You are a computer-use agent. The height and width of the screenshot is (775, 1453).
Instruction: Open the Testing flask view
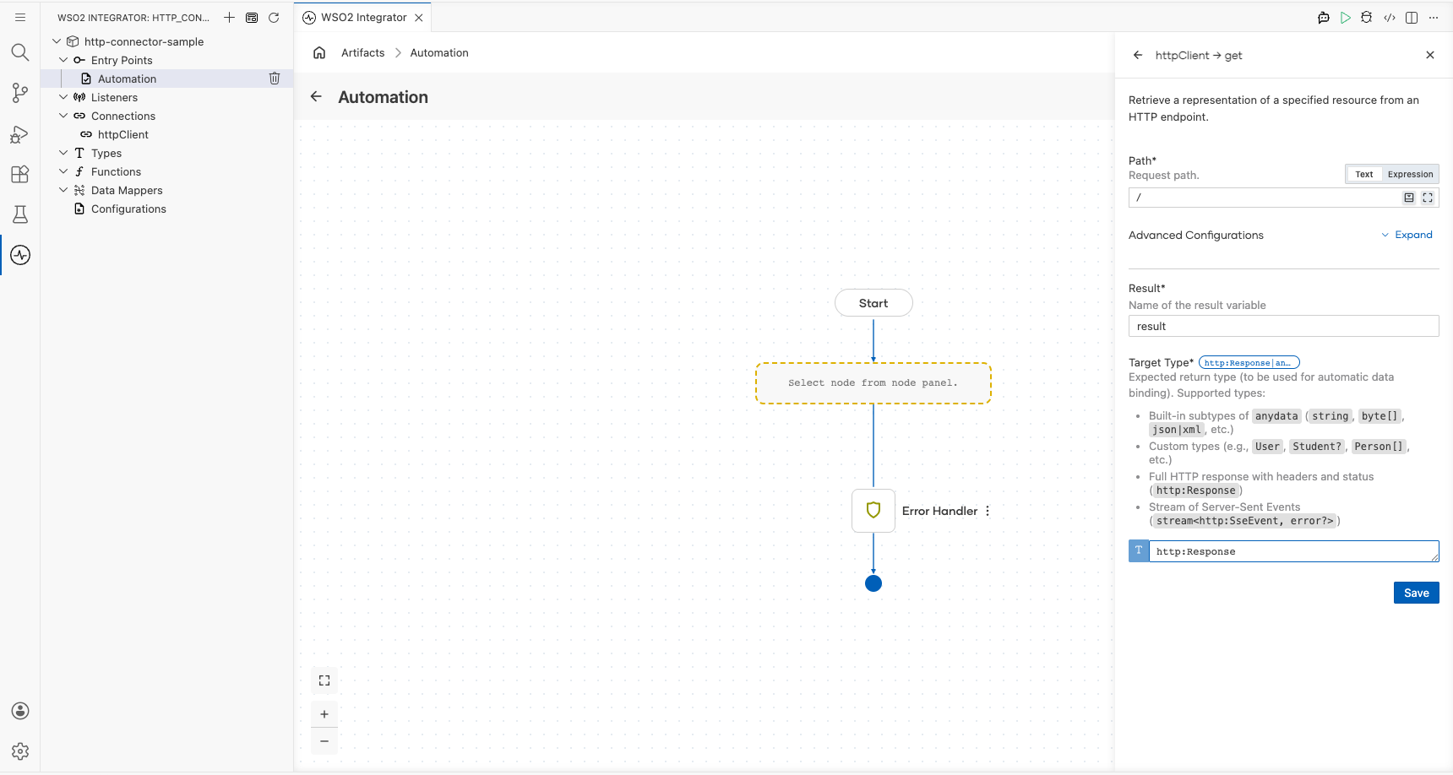(20, 214)
